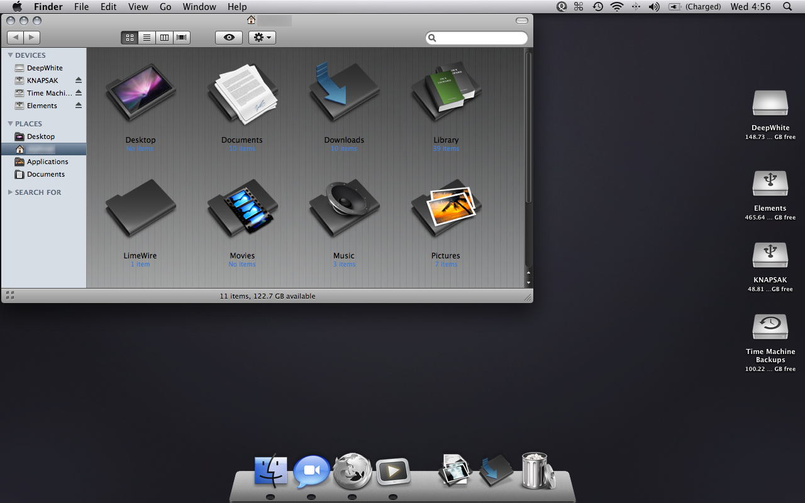Eject the Elements volume in sidebar
The height and width of the screenshot is (503, 805).
79,106
